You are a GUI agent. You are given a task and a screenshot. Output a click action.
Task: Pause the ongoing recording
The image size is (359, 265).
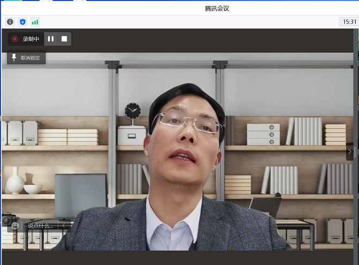[51, 39]
